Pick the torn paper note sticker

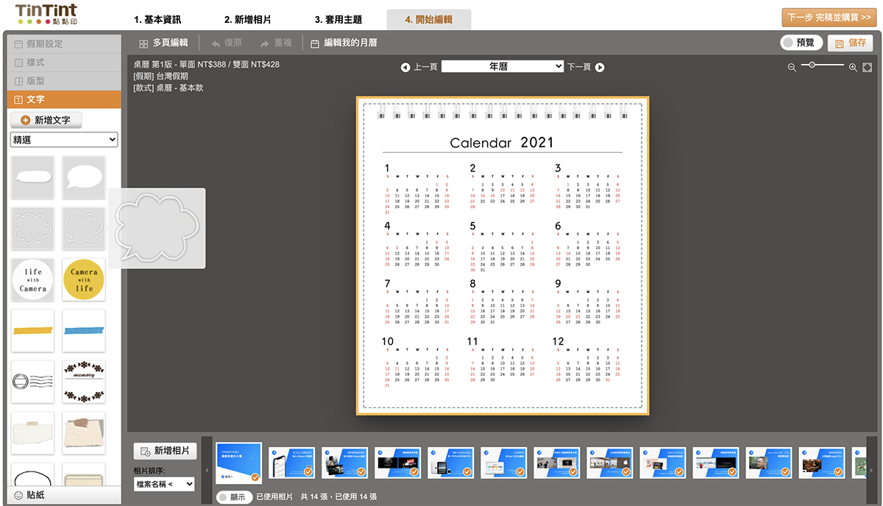84,432
